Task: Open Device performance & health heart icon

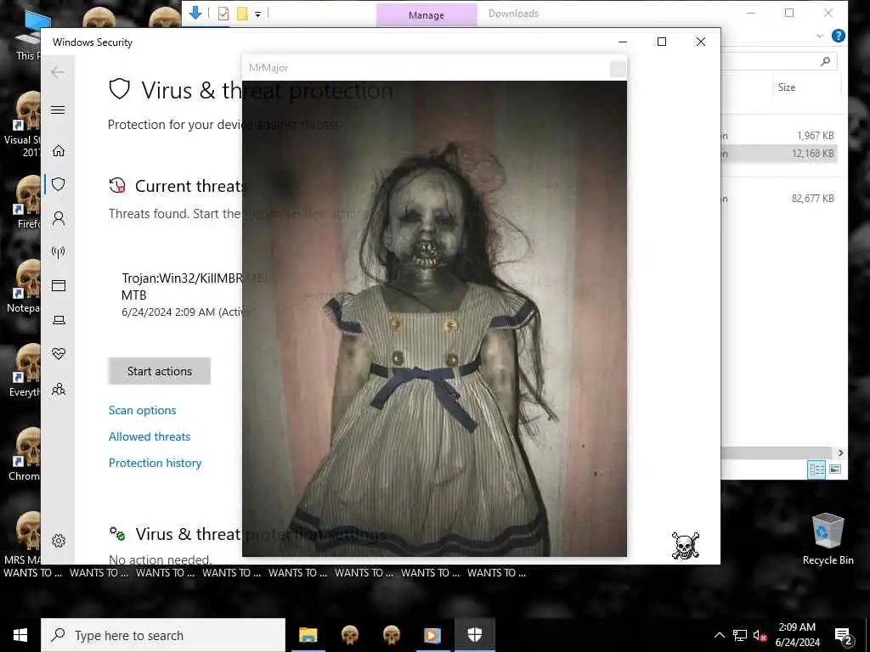Action: [x=59, y=354]
